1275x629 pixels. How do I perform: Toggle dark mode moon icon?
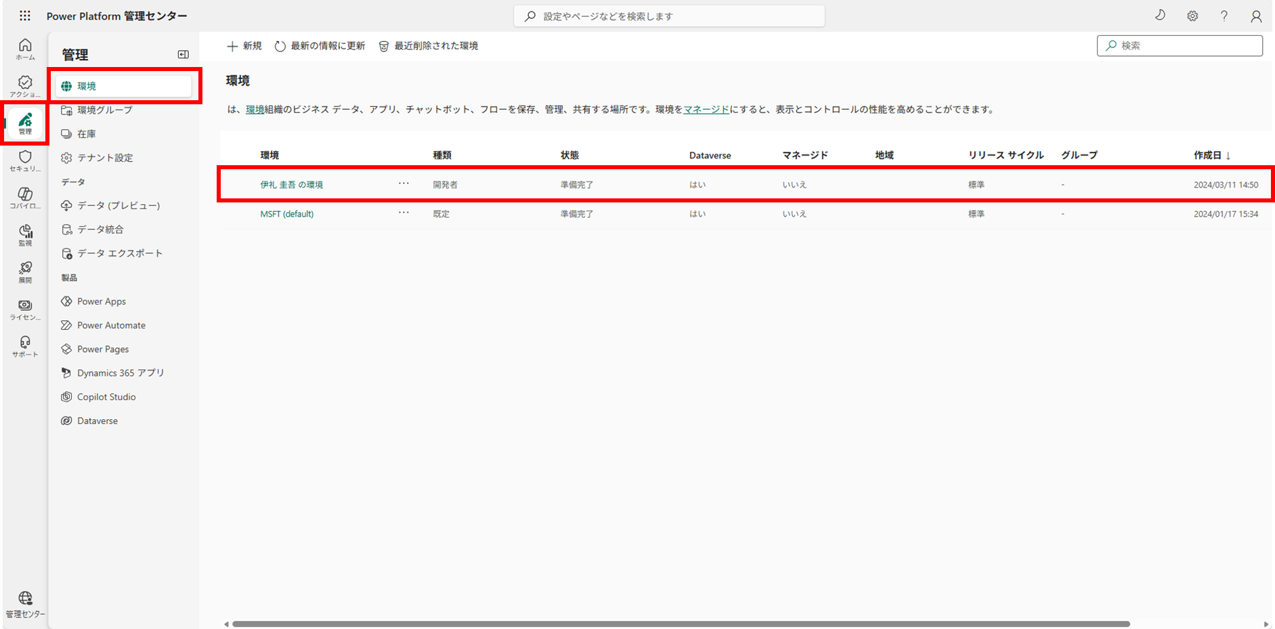pyautogui.click(x=1160, y=16)
